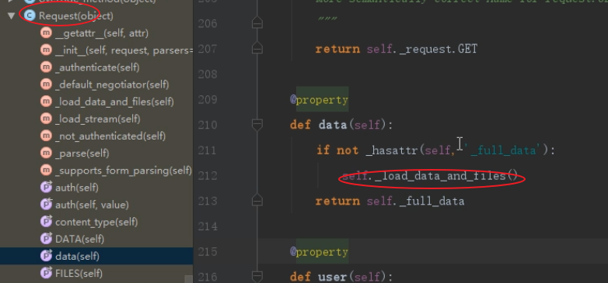The height and width of the screenshot is (283, 608).
Task: Toggle fold end marker at line 213
Action: (x=257, y=201)
